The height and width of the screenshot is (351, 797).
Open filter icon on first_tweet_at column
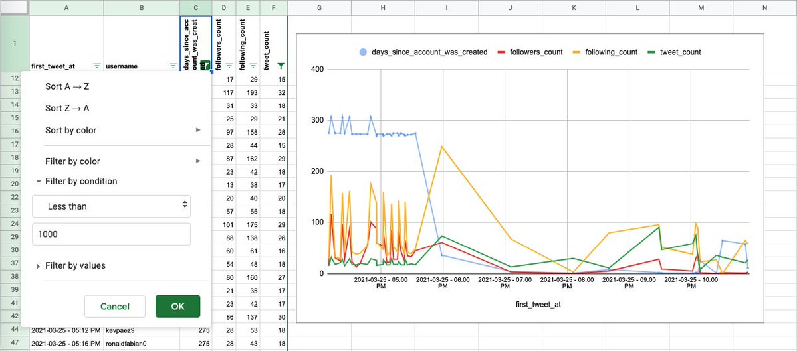point(96,66)
